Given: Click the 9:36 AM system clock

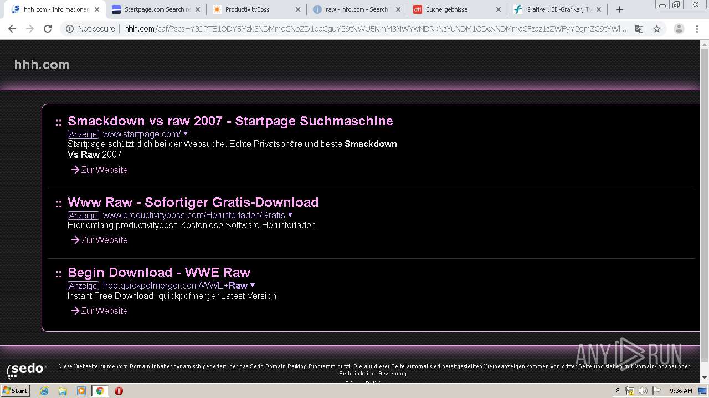Looking at the screenshot, I should pyautogui.click(x=681, y=391).
